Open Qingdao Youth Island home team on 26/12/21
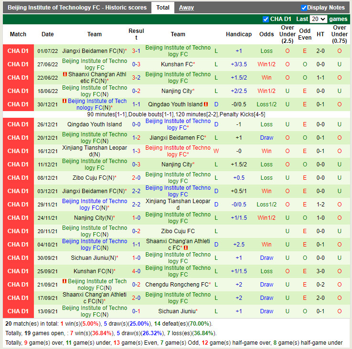The height and width of the screenshot is (349, 352). [x=95, y=124]
